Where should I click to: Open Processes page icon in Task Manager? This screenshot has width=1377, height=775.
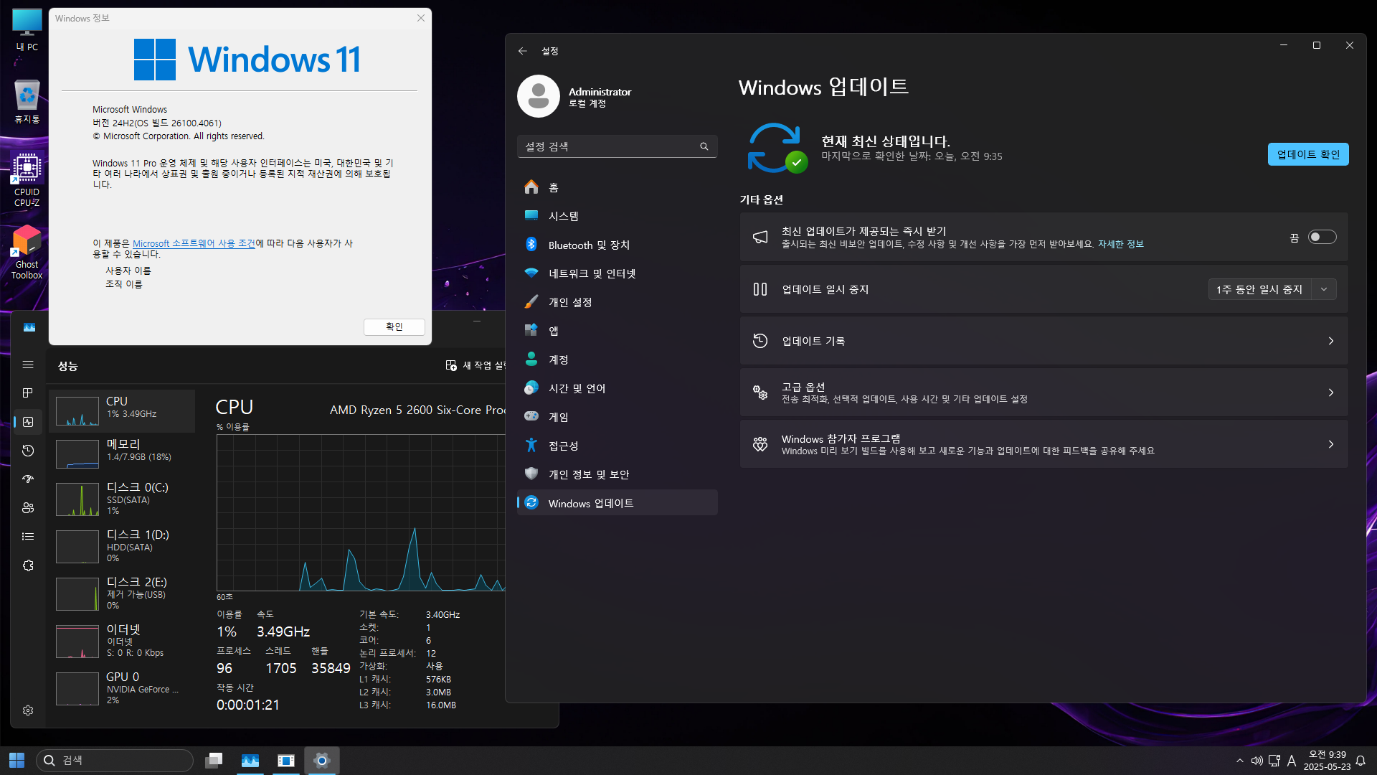tap(28, 393)
